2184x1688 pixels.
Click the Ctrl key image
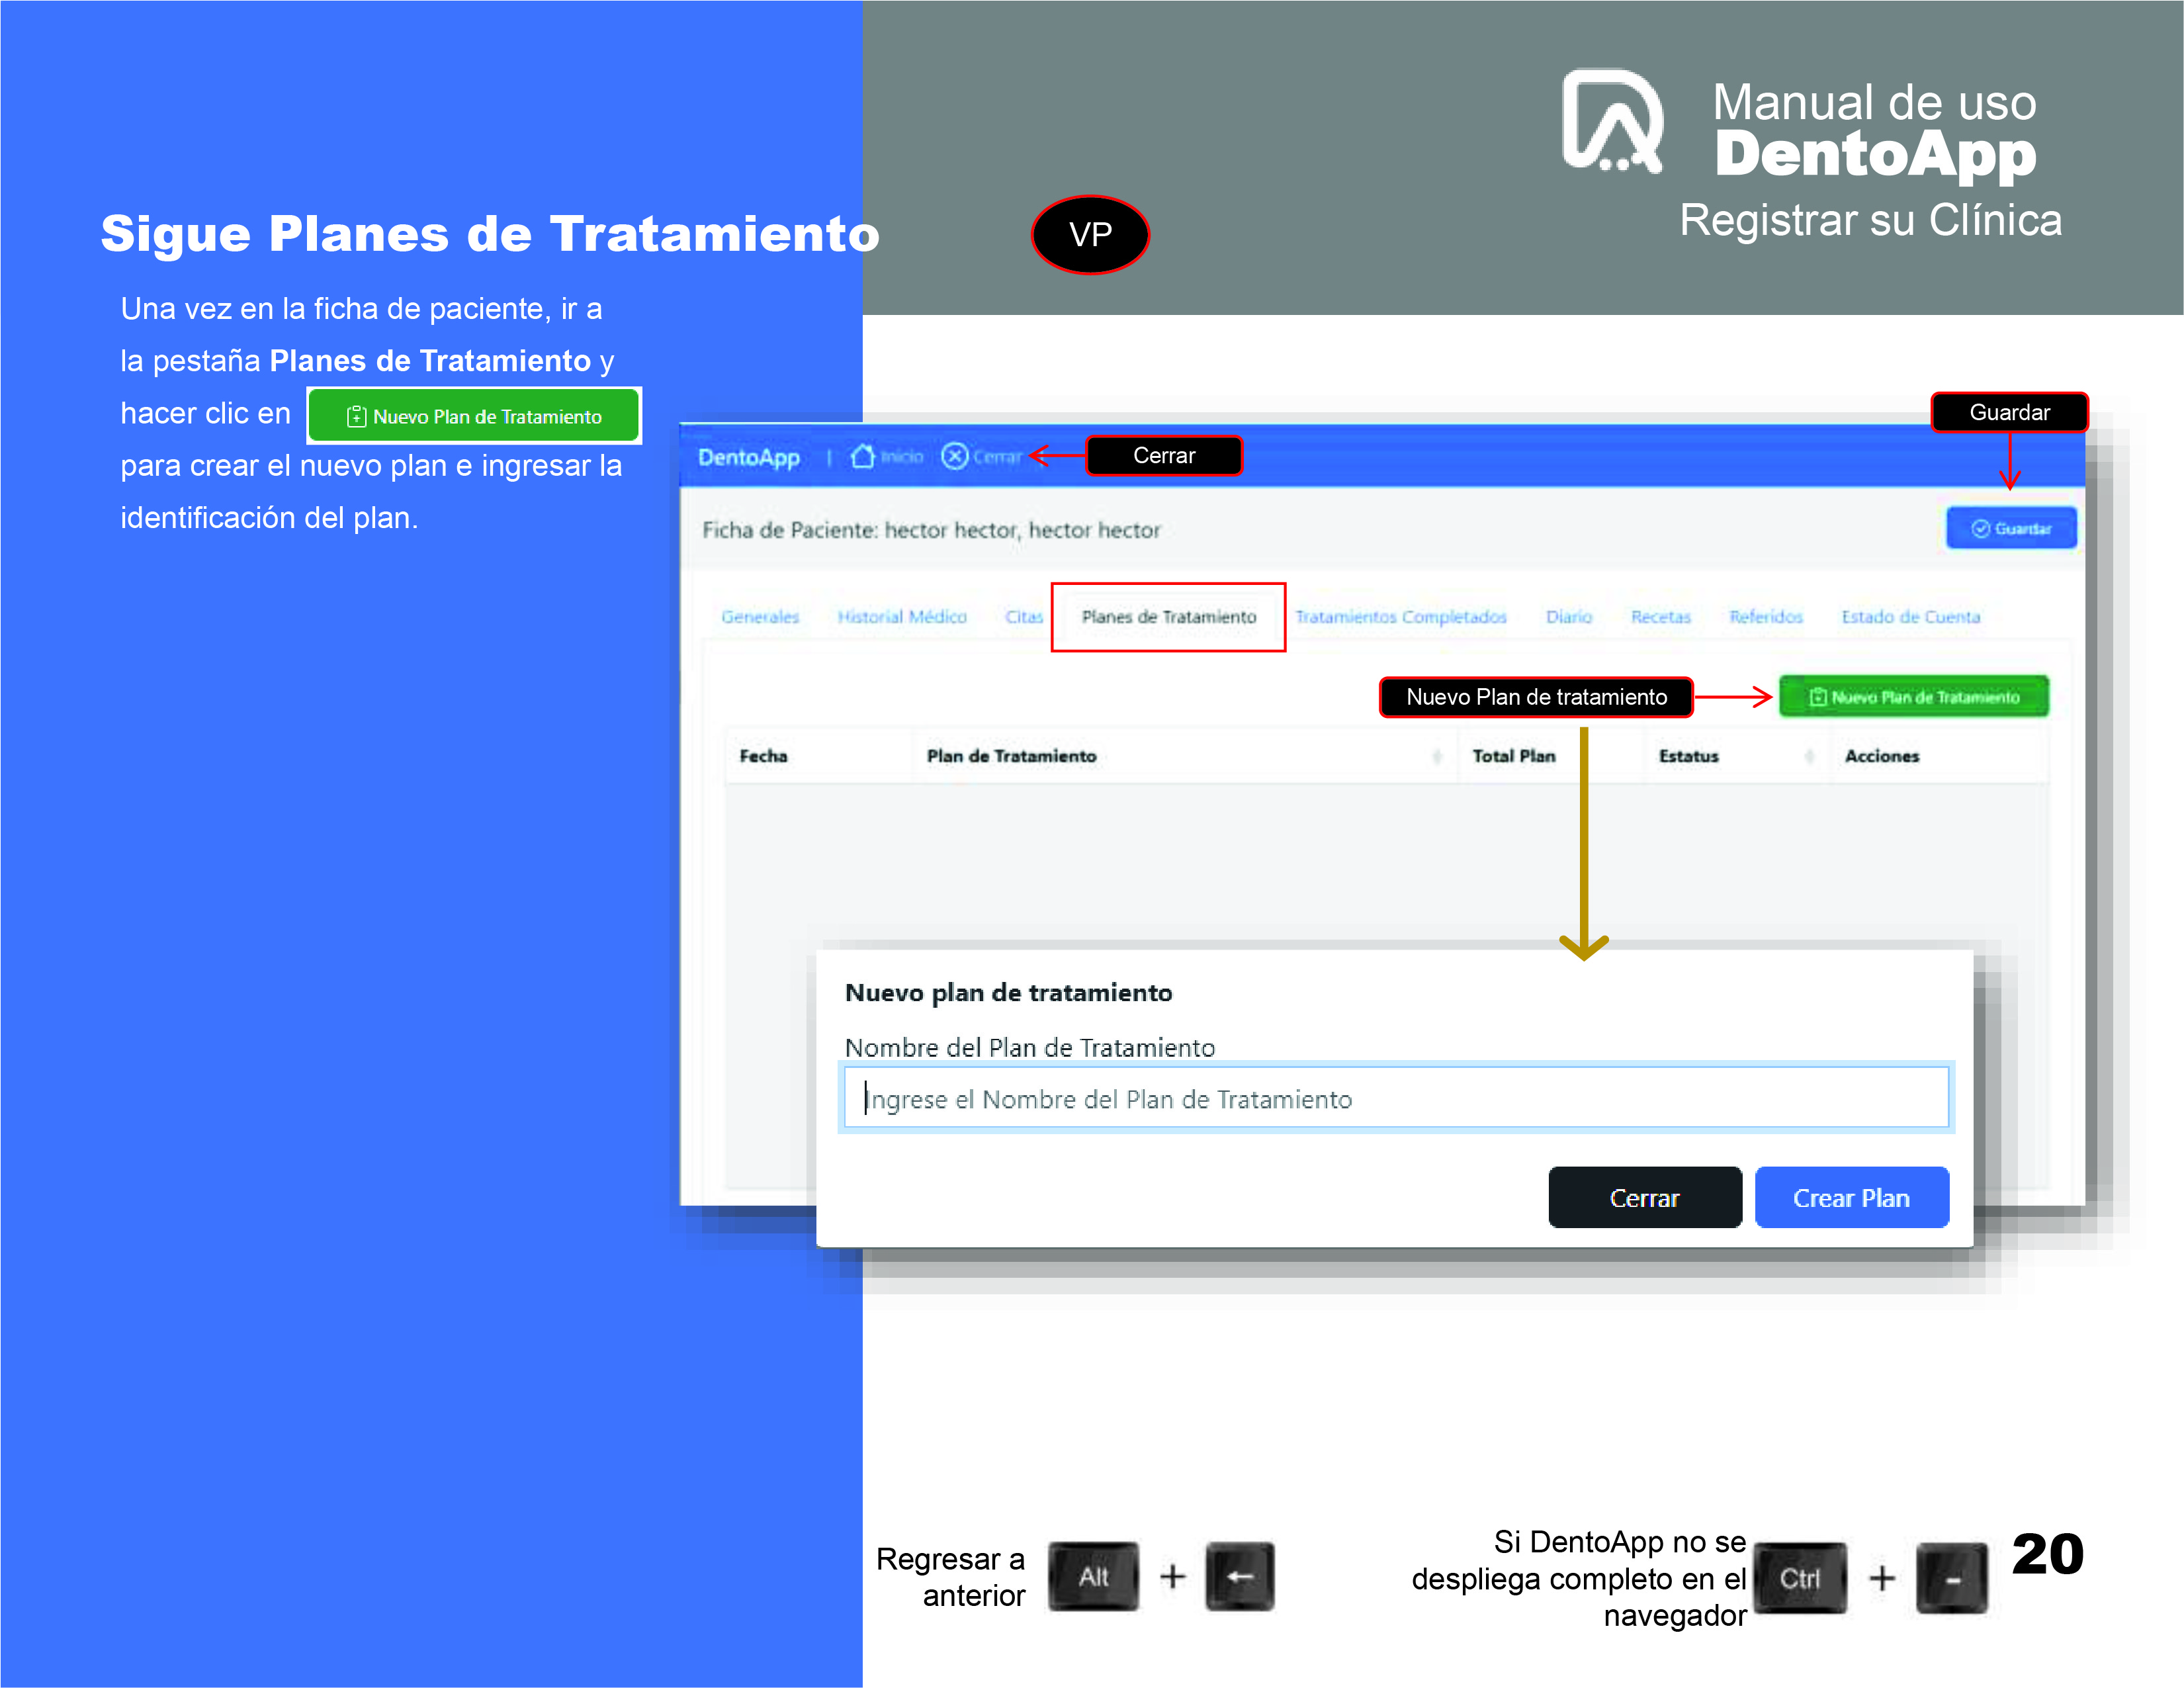click(x=1800, y=1578)
